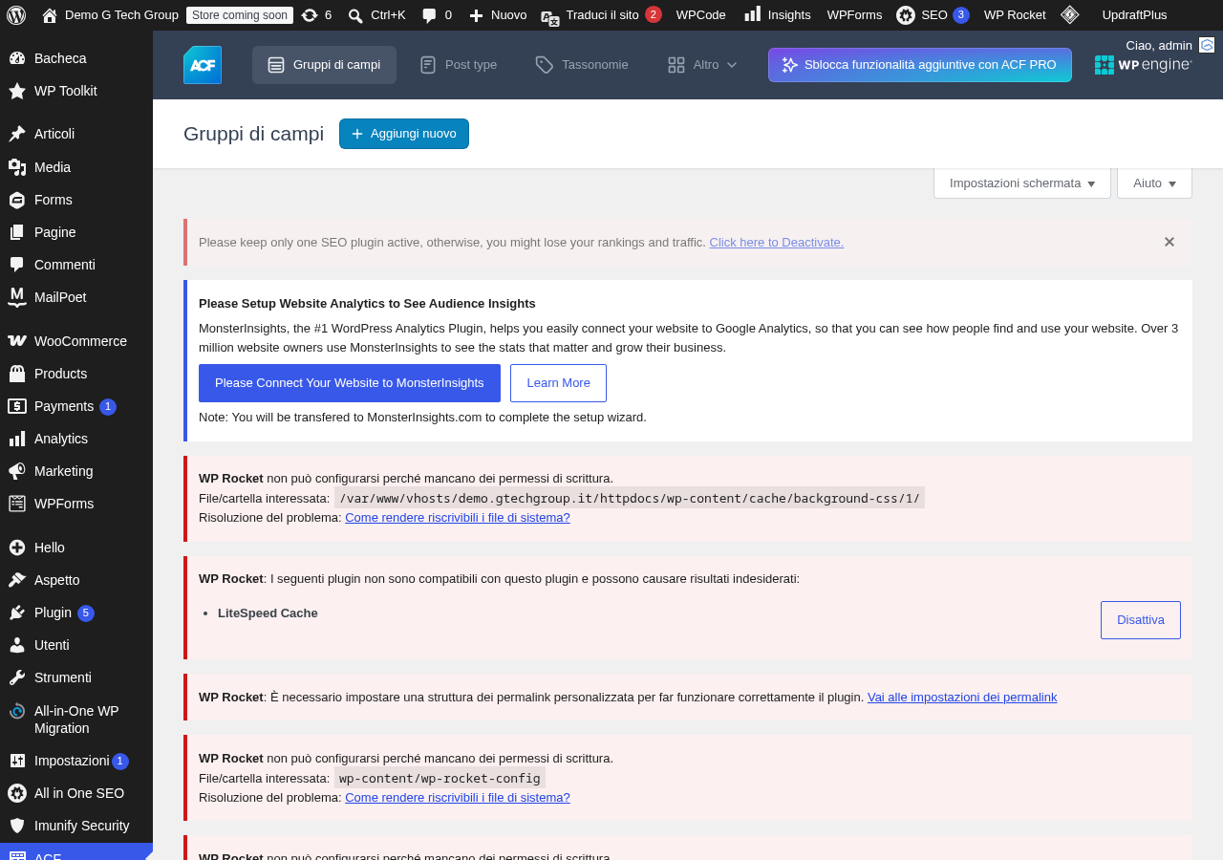Screen dimensions: 1223x860
Task: Open riscrivibili link in wp-rocket-config notice
Action: (x=458, y=798)
